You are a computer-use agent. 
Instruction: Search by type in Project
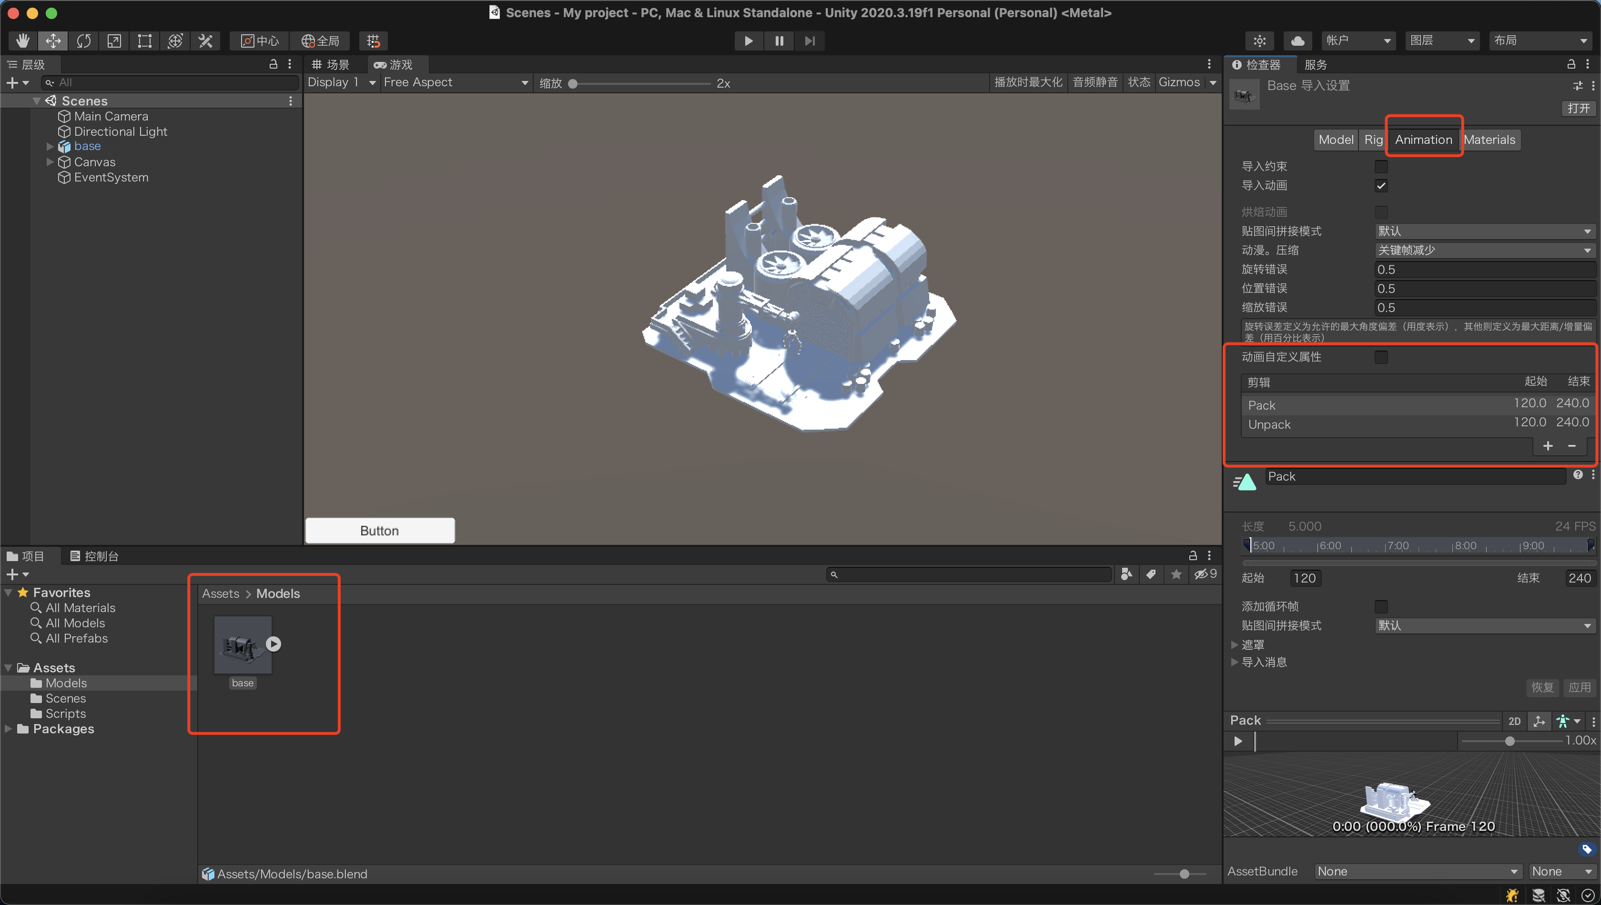click(1126, 574)
